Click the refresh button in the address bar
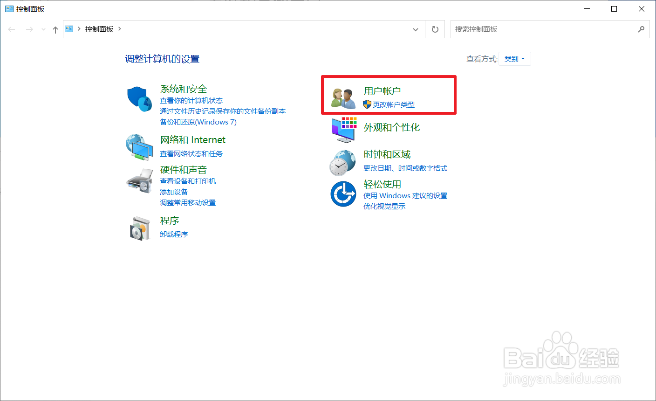 pos(435,29)
